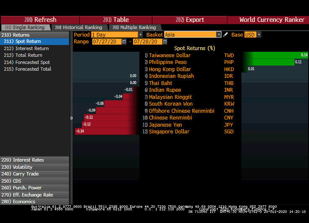Viewport: 309px width, 223px height.
Task: Select Interest Return in sidebar
Action: click(32, 48)
